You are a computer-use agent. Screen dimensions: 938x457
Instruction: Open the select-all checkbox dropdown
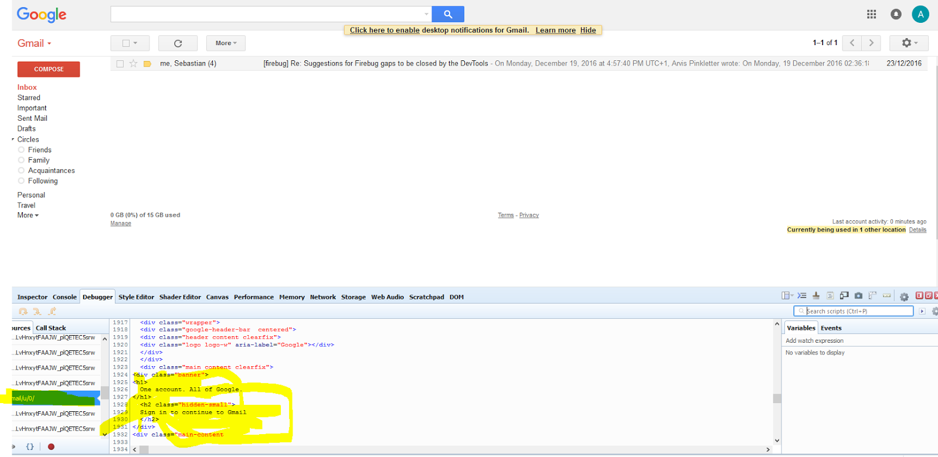pos(130,43)
